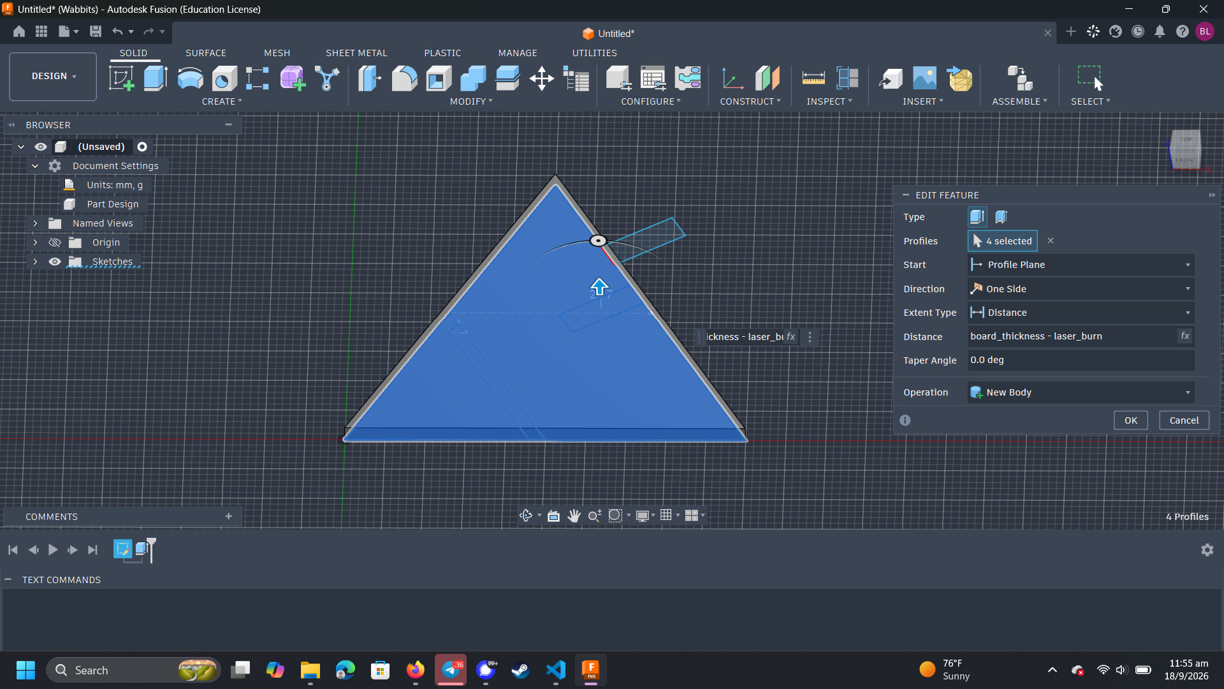Switch to the SURFACE tab
This screenshot has width=1224, height=689.
pyautogui.click(x=205, y=53)
